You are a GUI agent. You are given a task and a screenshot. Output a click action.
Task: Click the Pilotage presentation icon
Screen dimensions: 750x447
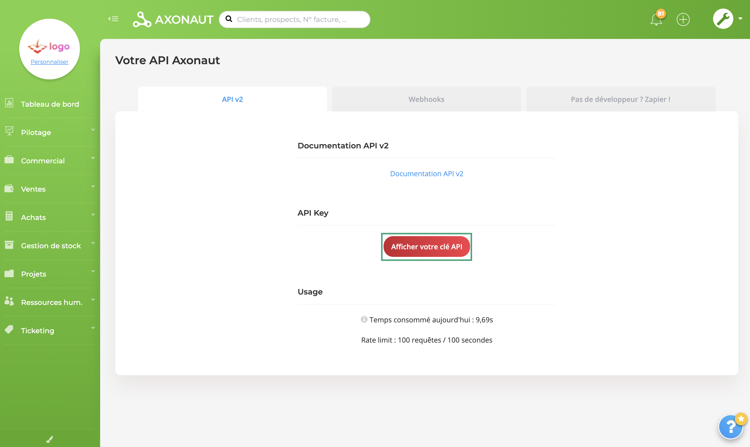click(9, 131)
